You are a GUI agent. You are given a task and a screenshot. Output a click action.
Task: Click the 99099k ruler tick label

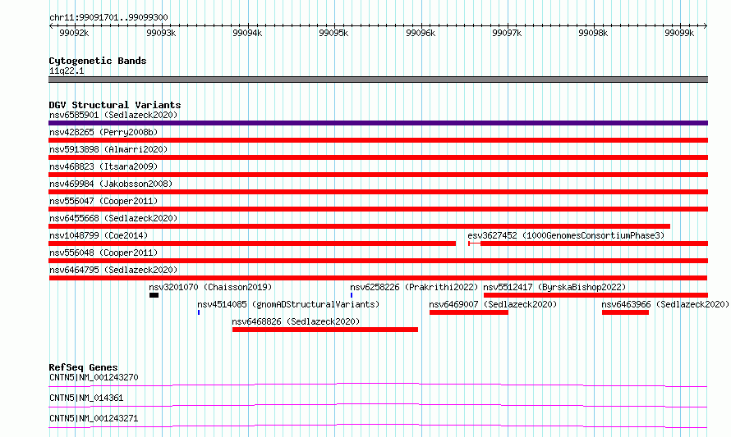680,33
